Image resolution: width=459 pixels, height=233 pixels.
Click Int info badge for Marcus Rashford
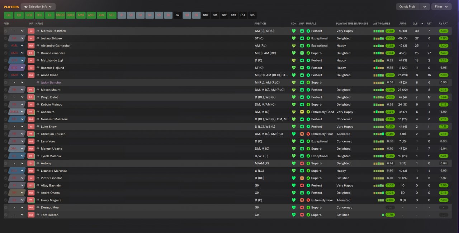[31, 31]
